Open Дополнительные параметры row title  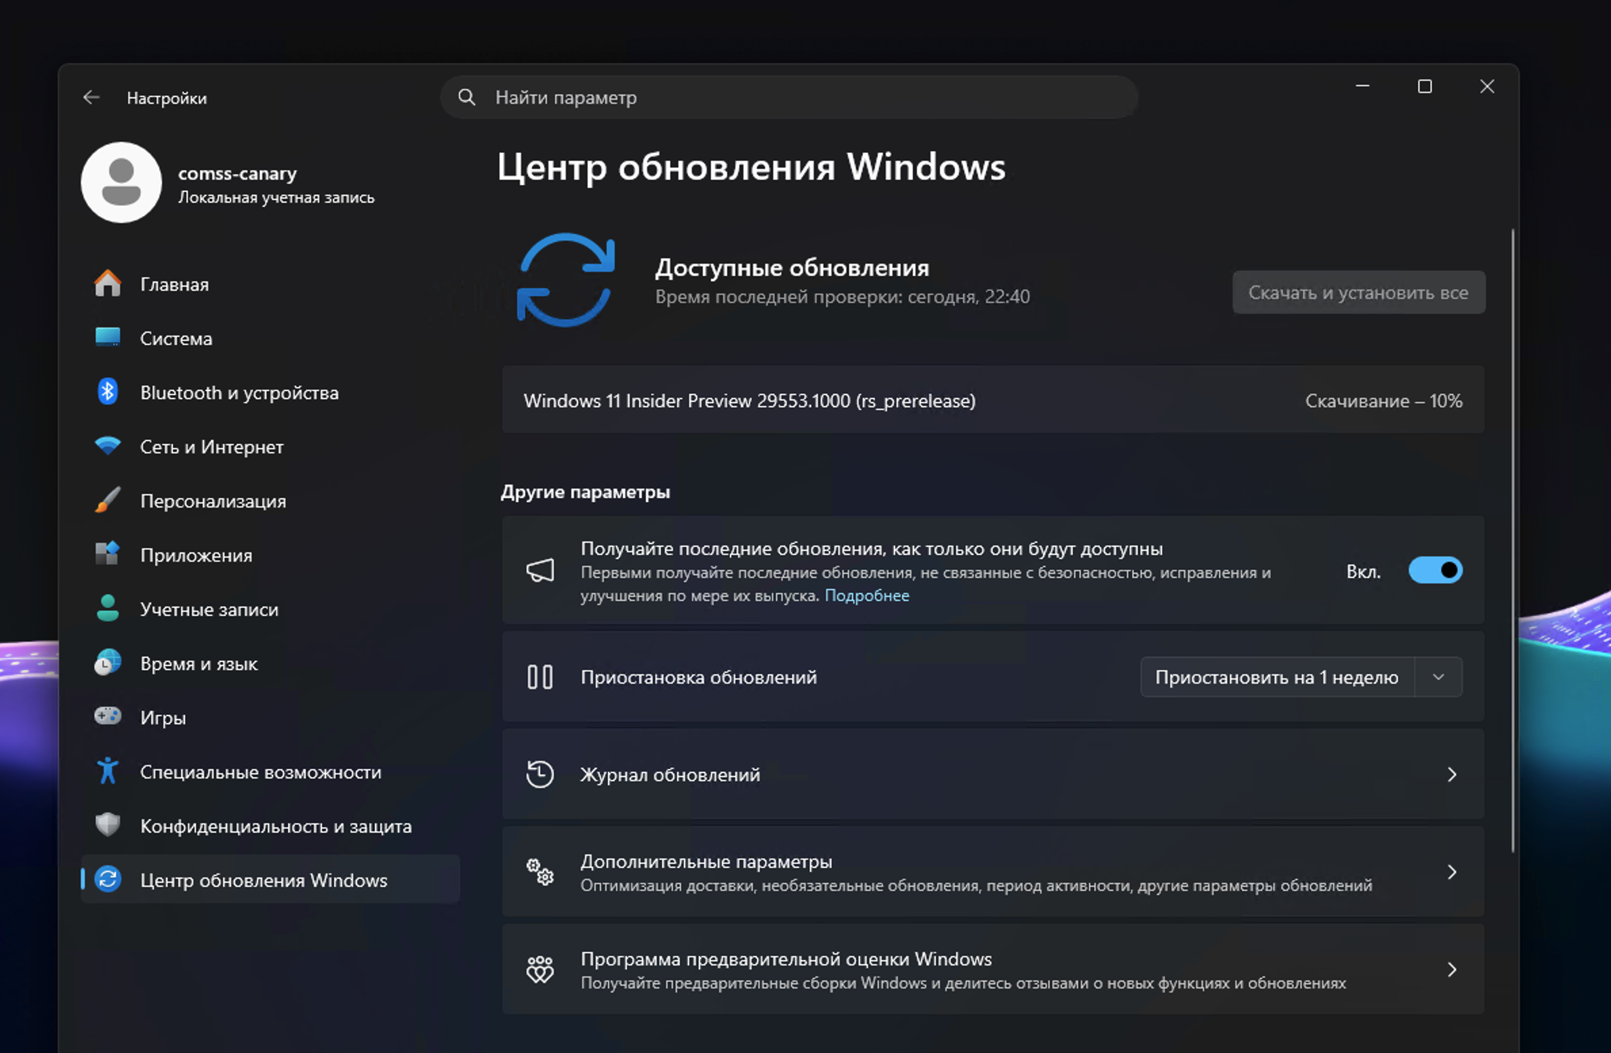(x=706, y=861)
